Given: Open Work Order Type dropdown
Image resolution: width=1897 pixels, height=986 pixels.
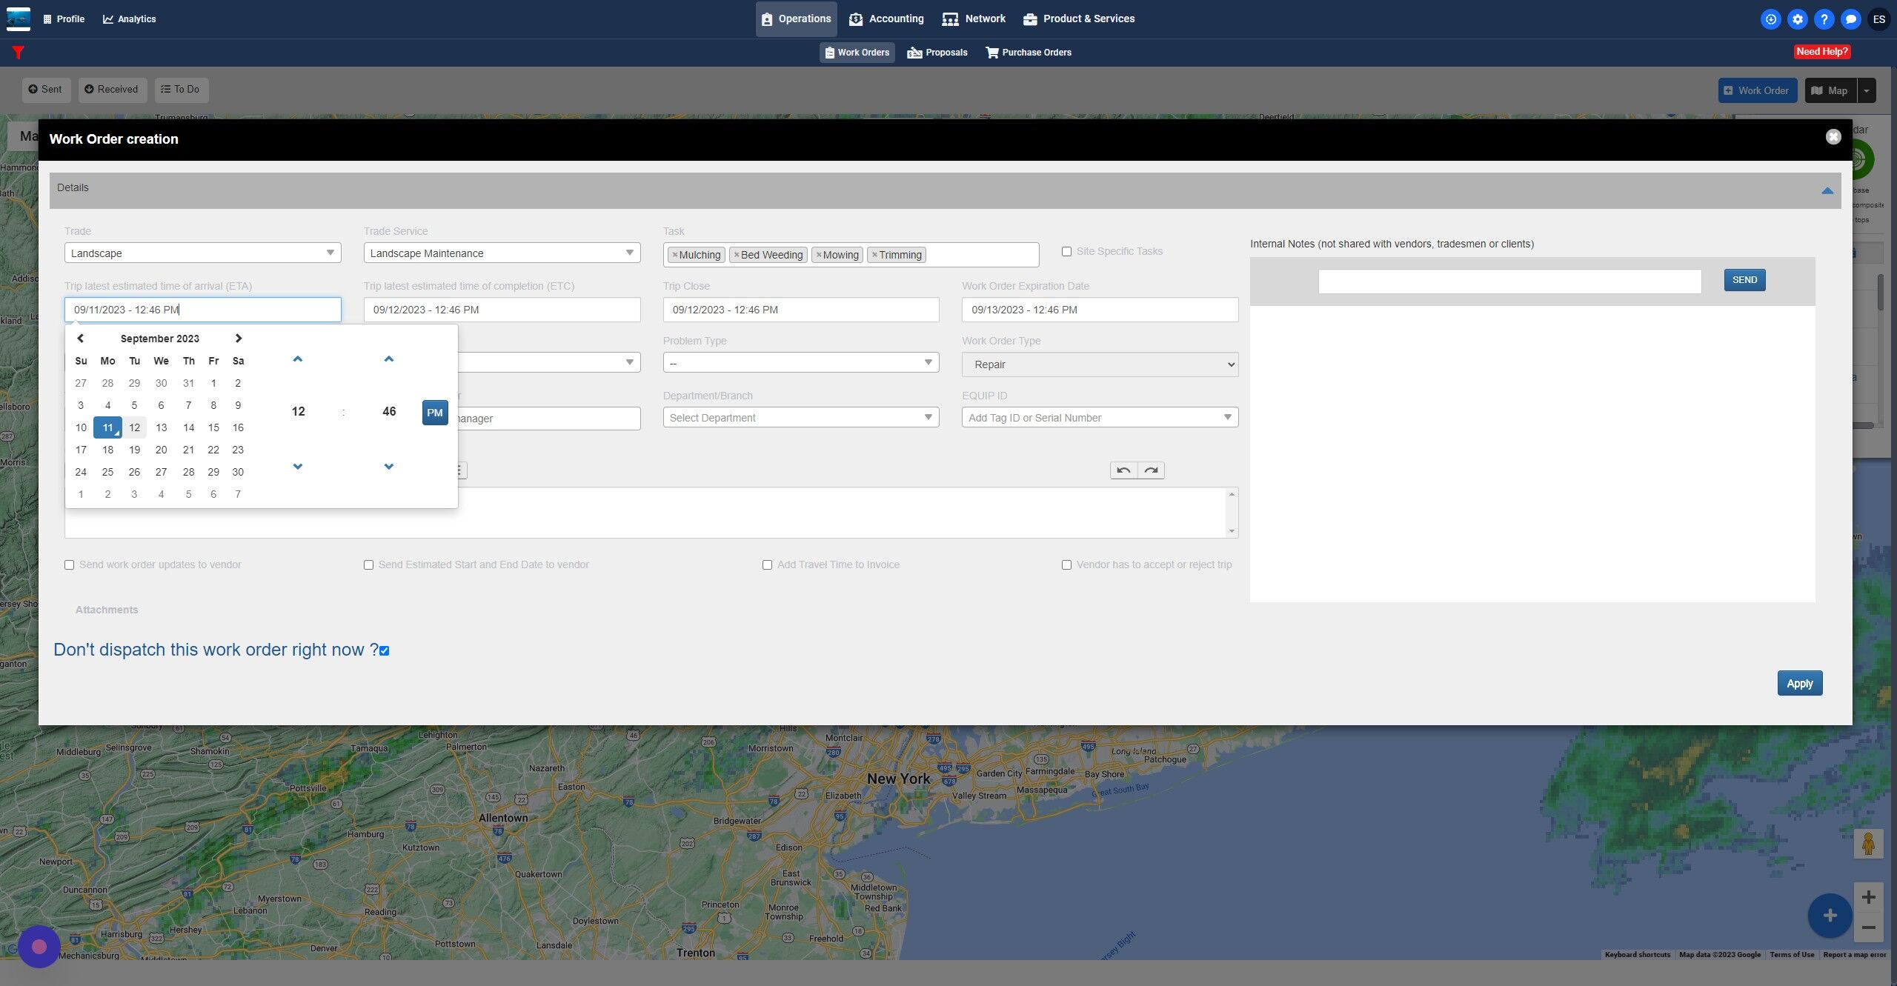Looking at the screenshot, I should [x=1100, y=364].
